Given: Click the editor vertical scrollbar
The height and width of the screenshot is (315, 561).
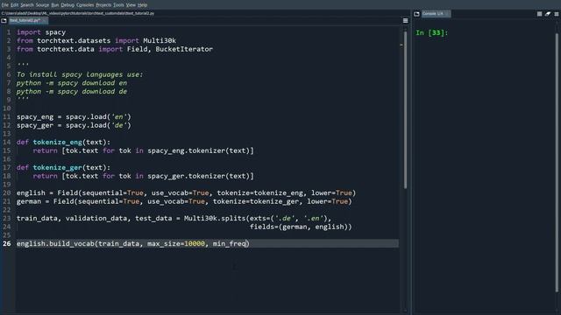Looking at the screenshot, I should [x=405, y=110].
